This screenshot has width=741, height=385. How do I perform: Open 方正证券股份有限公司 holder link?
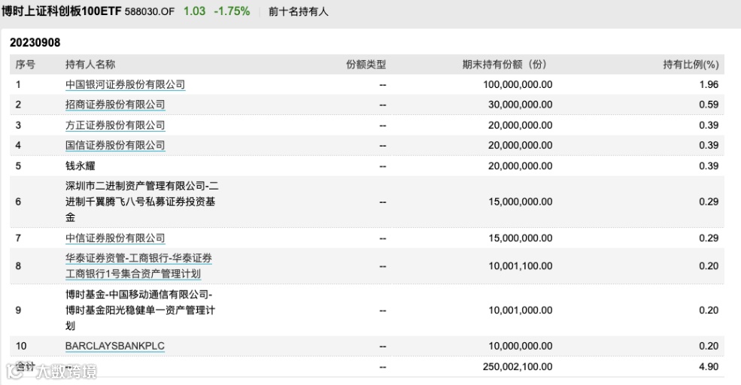[x=115, y=125]
